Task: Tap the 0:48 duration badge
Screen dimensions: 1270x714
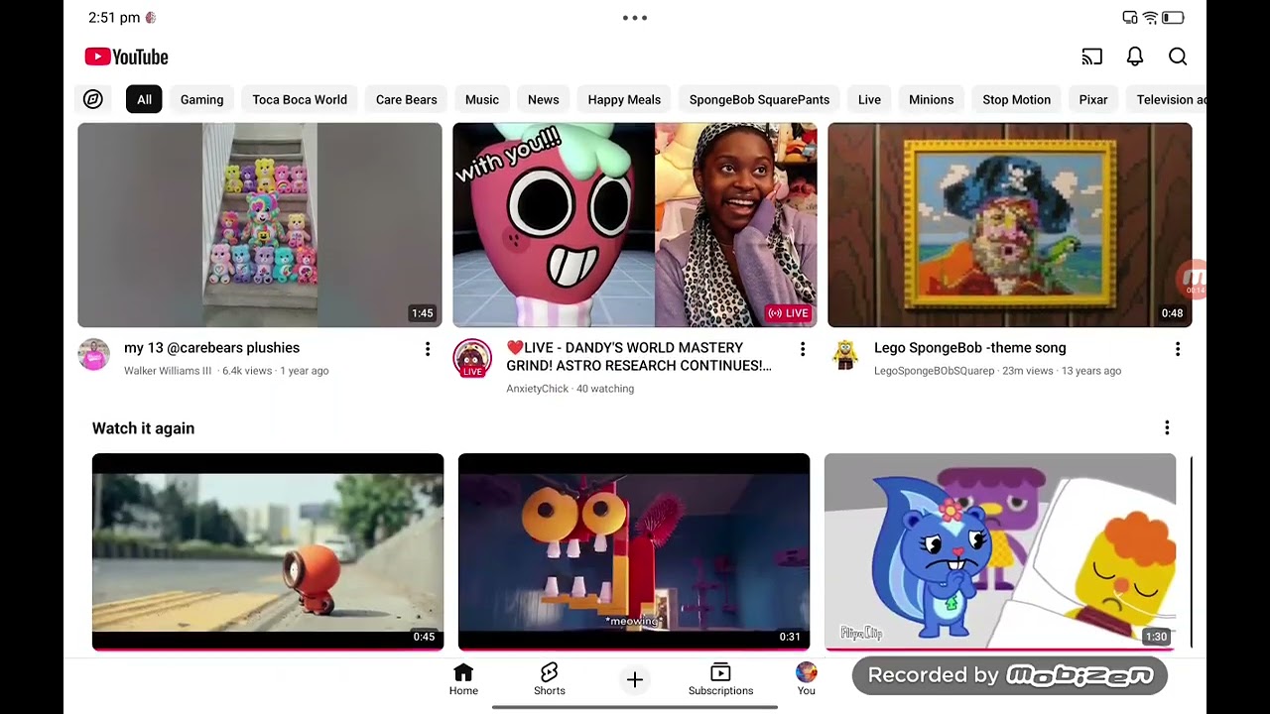Action: [1172, 313]
